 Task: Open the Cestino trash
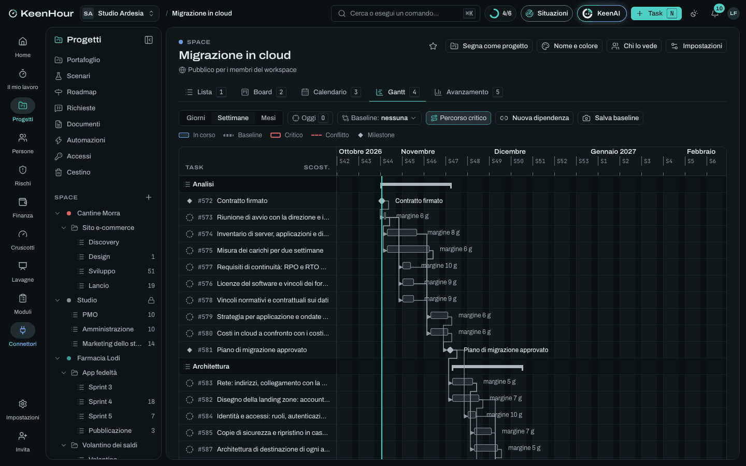click(x=104, y=172)
